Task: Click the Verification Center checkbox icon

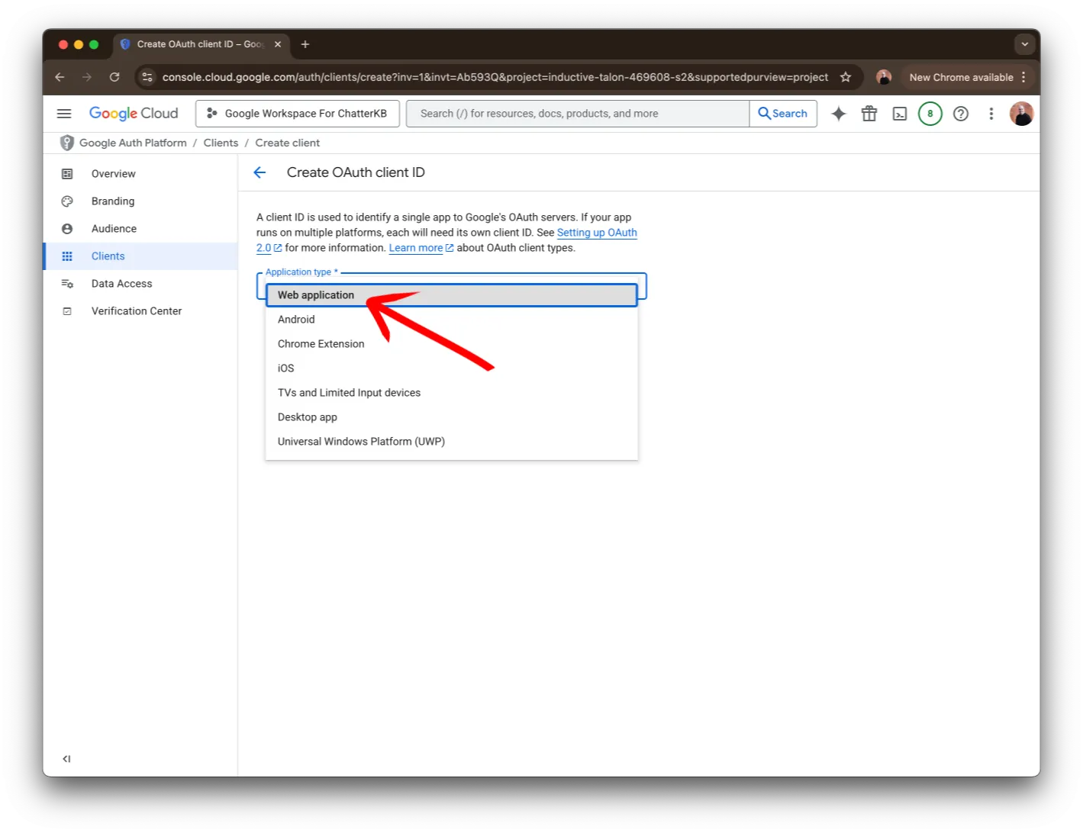Action: 67,311
